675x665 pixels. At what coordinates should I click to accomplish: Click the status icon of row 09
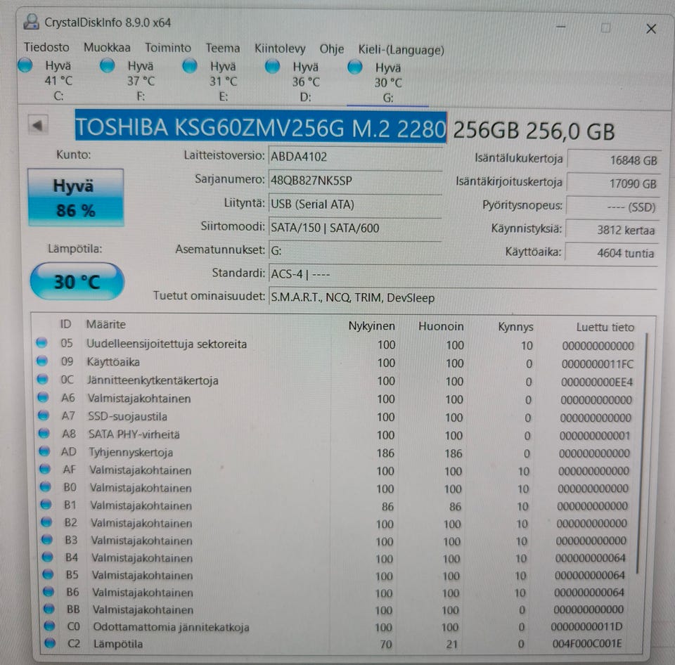tap(41, 361)
